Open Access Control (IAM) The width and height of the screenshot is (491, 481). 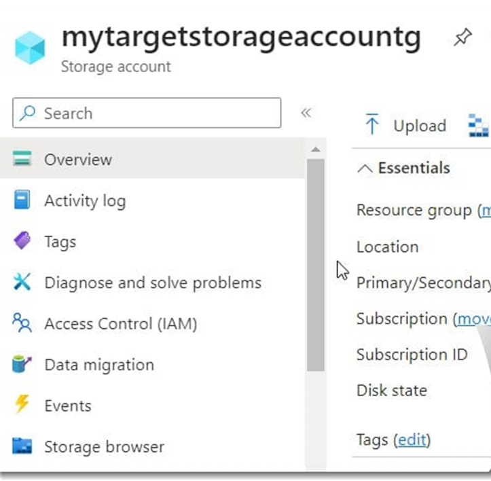click(152, 323)
